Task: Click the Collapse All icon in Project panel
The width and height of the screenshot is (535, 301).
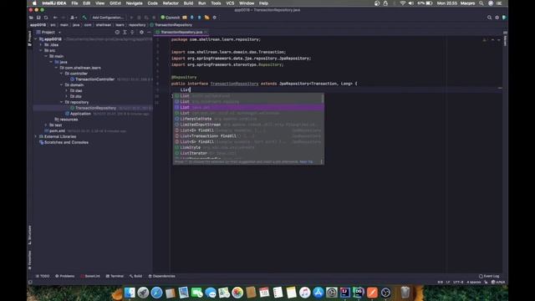Action: (132, 32)
